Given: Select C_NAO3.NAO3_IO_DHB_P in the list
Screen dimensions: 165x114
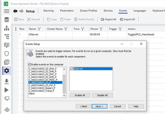Looking at the screenshot, I should [x=45, y=72].
